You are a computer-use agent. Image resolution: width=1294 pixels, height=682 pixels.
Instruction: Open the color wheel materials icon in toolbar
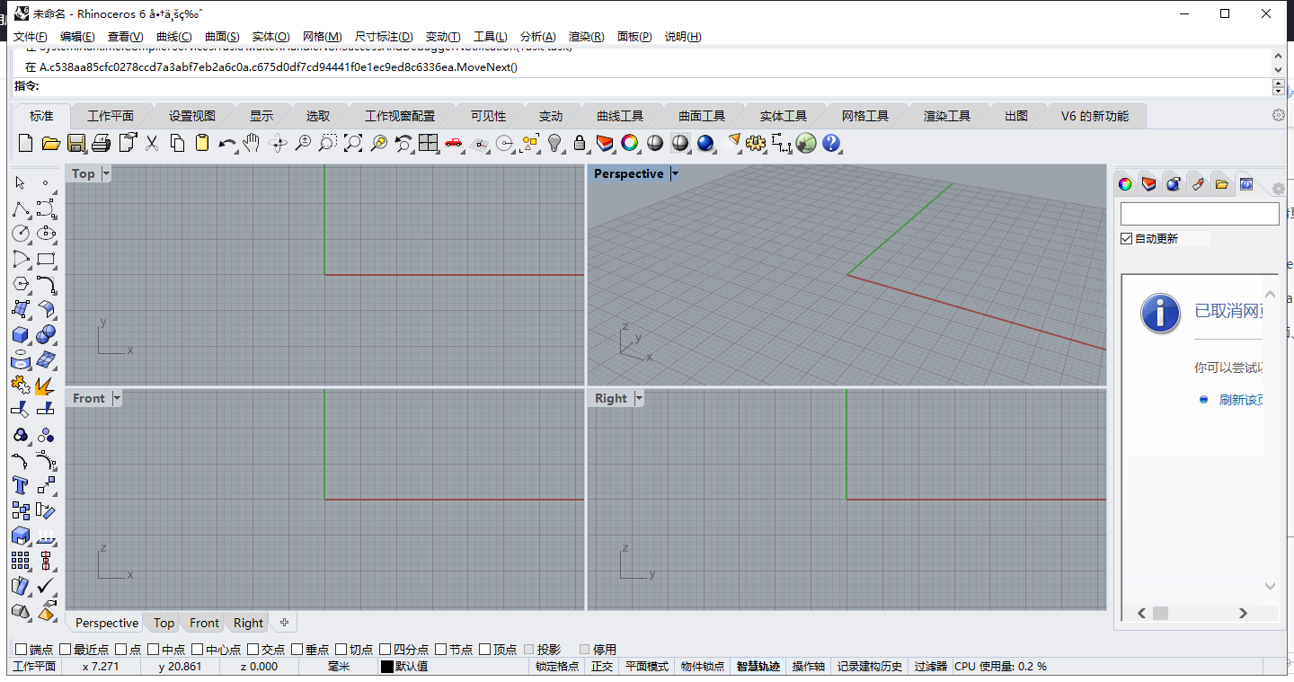630,143
